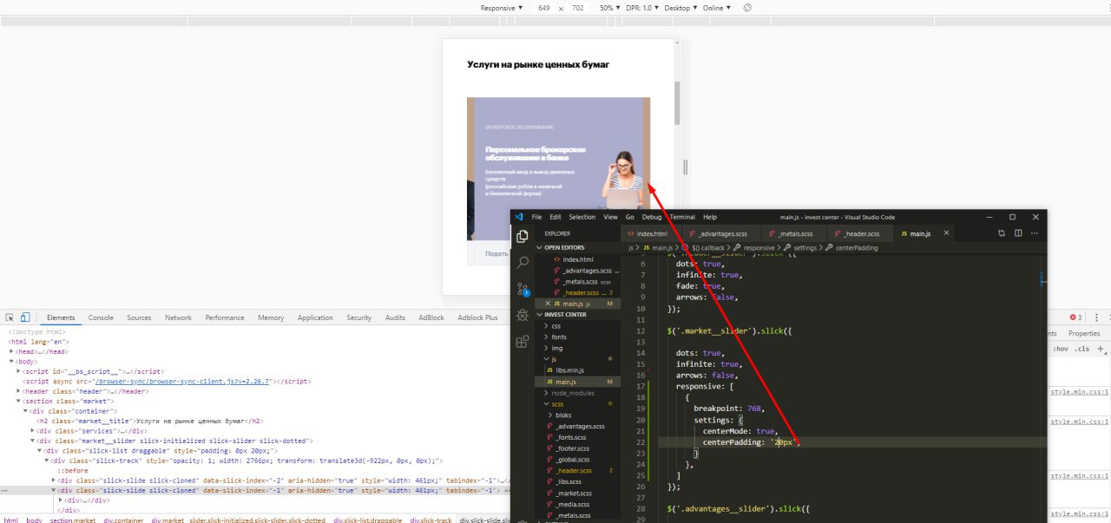
Task: Open the Debug activity bar icon
Action: tap(523, 315)
